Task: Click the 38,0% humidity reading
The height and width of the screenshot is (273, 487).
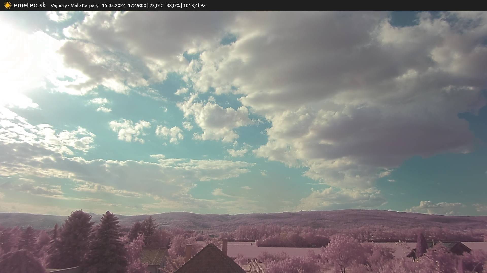Action: point(173,6)
